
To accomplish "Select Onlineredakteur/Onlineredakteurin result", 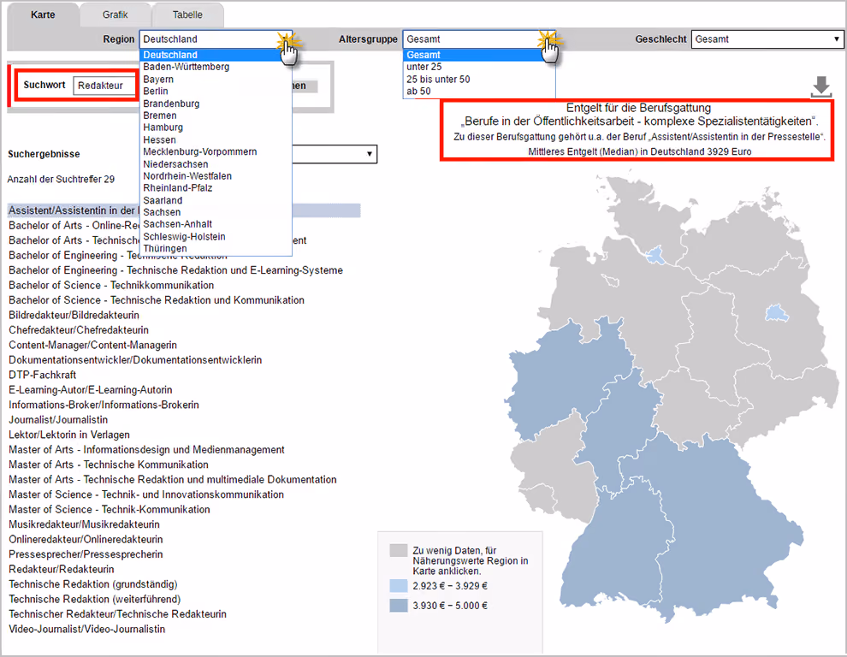I will coord(86,539).
